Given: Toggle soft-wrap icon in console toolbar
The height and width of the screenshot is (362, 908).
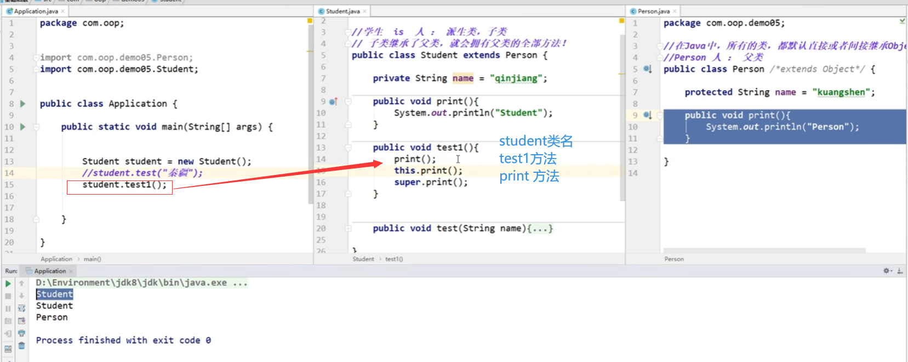Looking at the screenshot, I should 21,308.
